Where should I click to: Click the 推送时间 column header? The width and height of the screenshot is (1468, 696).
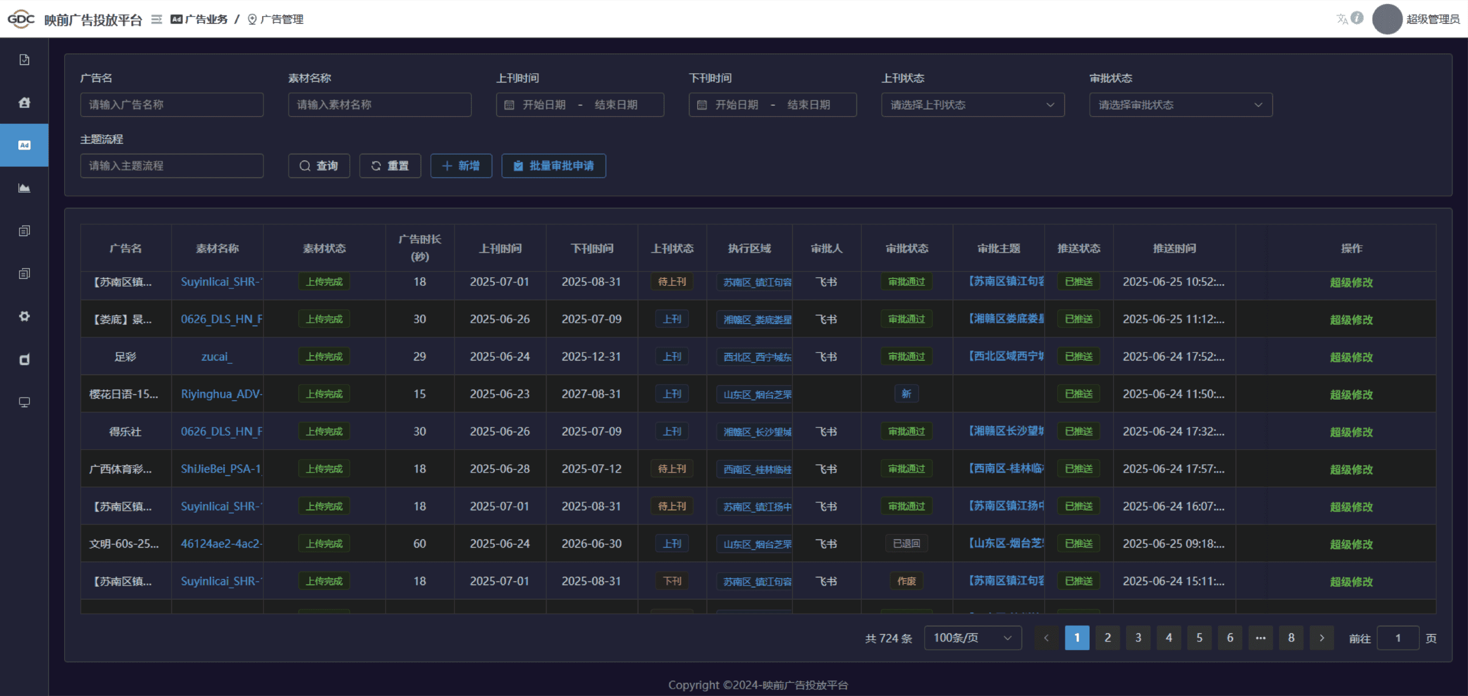[x=1174, y=248]
